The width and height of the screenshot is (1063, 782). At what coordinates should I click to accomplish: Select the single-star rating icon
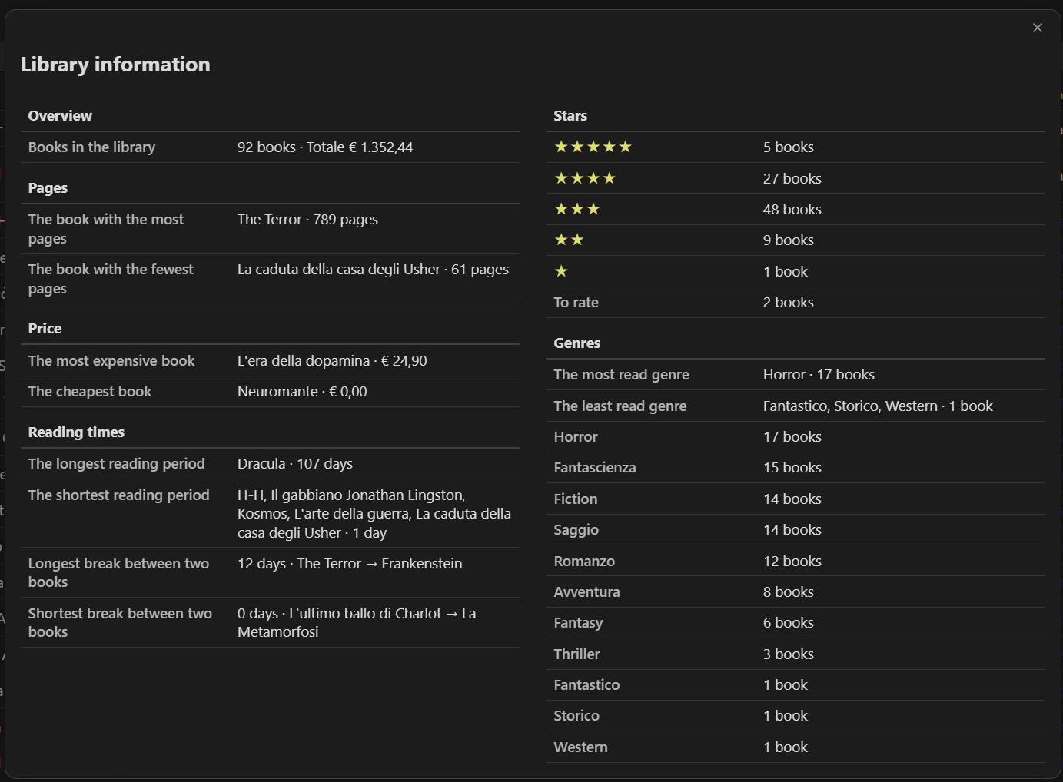(561, 271)
